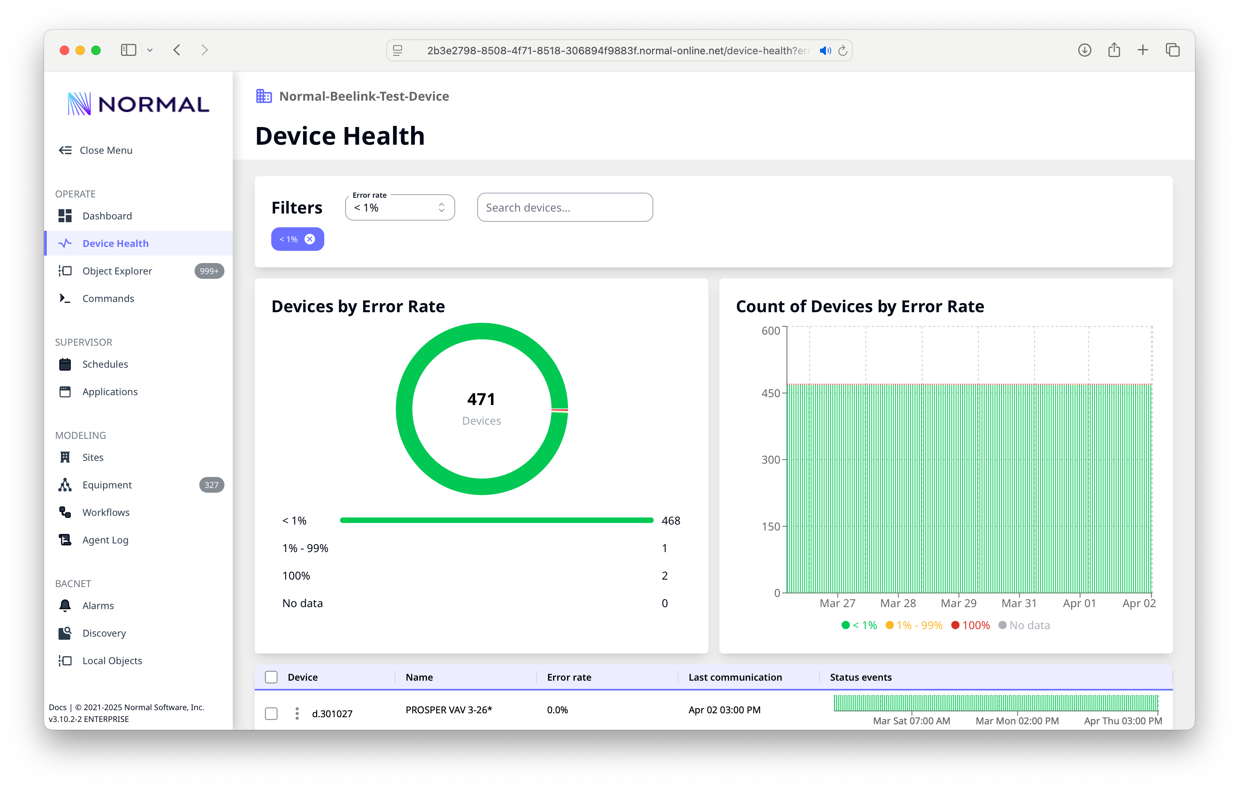The height and width of the screenshot is (788, 1239).
Task: Open Object Explorer in sidebar
Action: coord(117,271)
